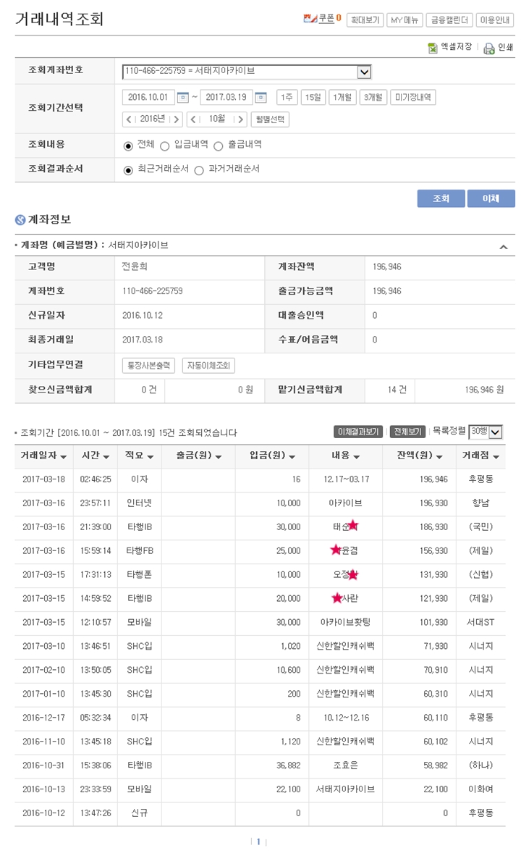This screenshot has height=856, width=521.
Task: Sort by 시간 column arrow
Action: (x=106, y=457)
